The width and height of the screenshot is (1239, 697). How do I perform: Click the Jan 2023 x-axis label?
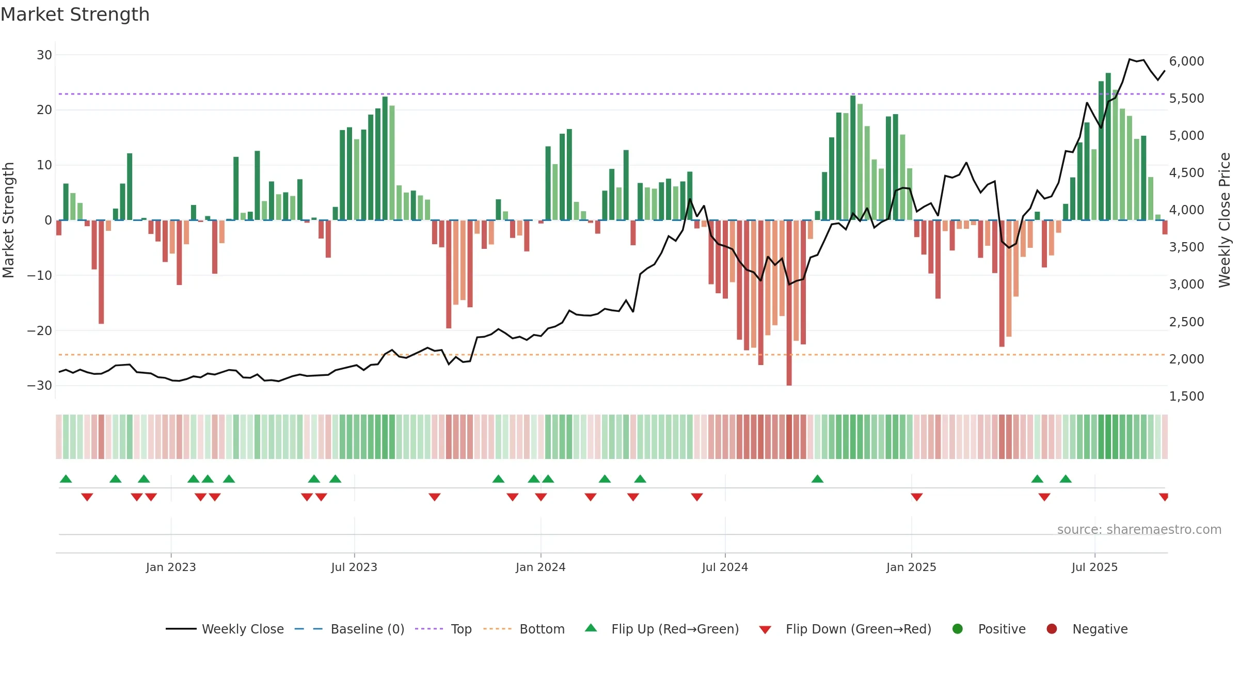(x=171, y=567)
